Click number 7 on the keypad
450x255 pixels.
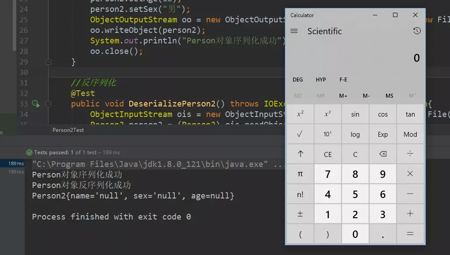328,174
